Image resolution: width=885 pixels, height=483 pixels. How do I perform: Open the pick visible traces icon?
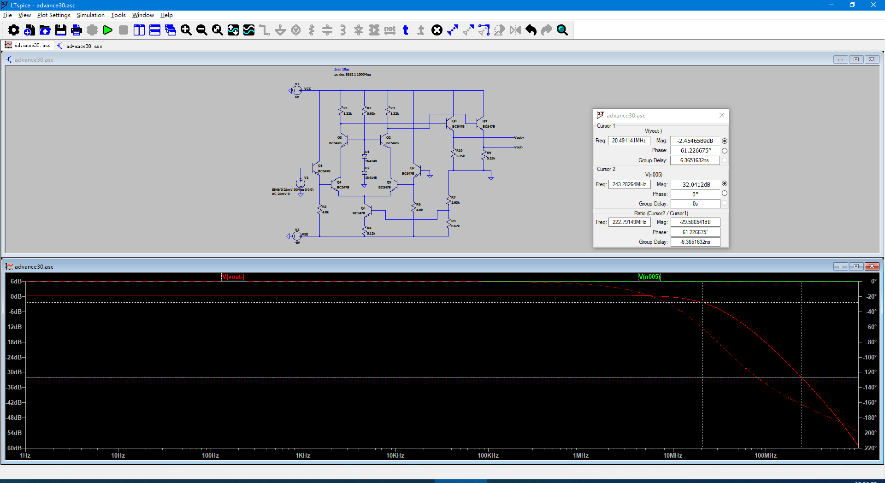249,30
